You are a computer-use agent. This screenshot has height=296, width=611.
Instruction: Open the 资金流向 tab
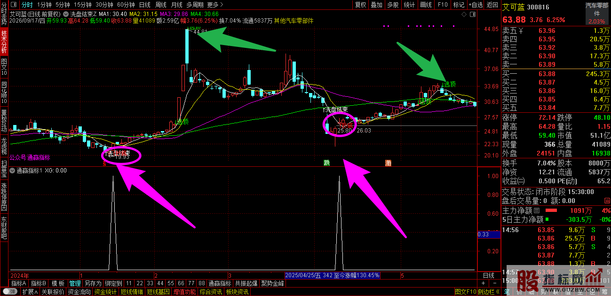pyautogui.click(x=79, y=292)
